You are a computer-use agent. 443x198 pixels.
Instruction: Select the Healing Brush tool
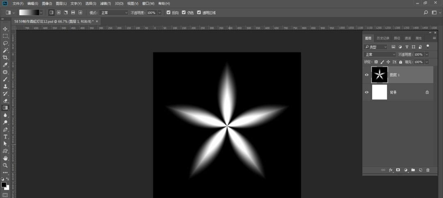pyautogui.click(x=5, y=72)
